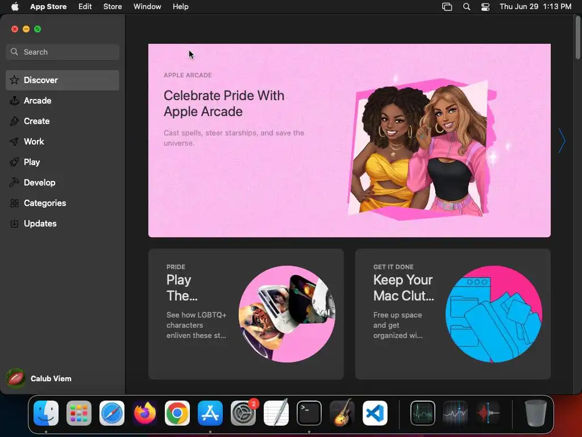Open the App Store menu in the menu bar
Viewport: 582px width, 437px height.
48,7
